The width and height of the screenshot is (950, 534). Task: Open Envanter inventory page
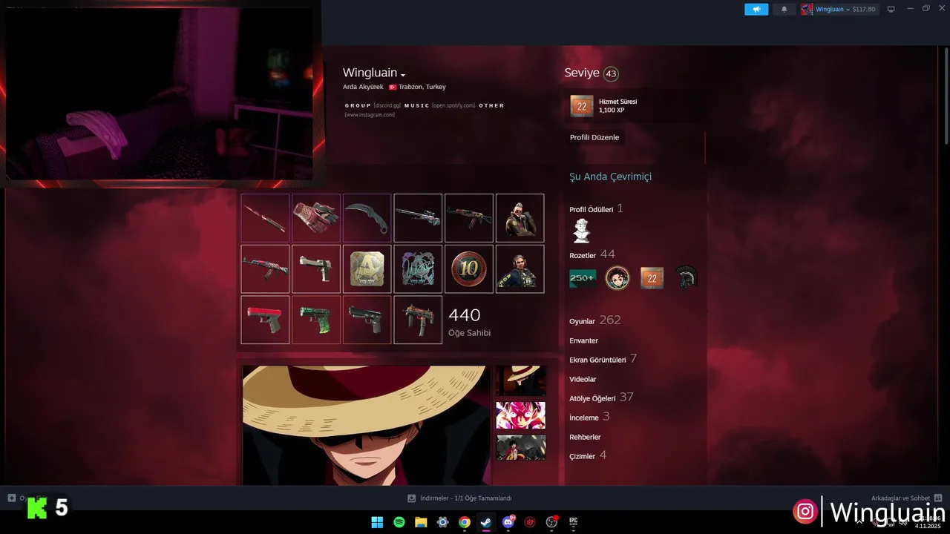tap(584, 340)
